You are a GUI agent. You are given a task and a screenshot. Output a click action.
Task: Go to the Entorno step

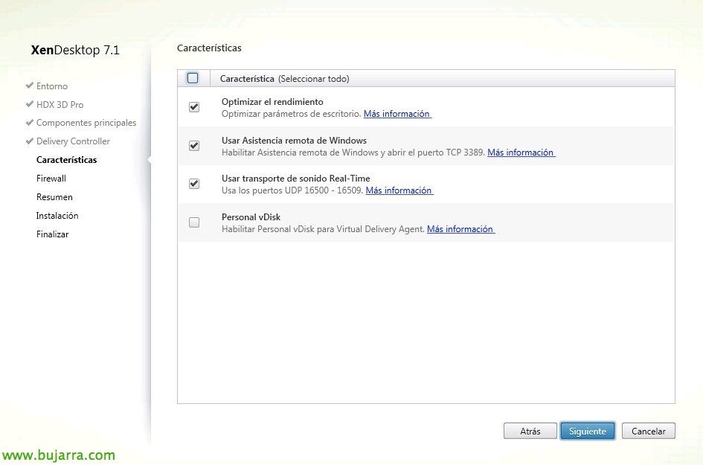[52, 86]
